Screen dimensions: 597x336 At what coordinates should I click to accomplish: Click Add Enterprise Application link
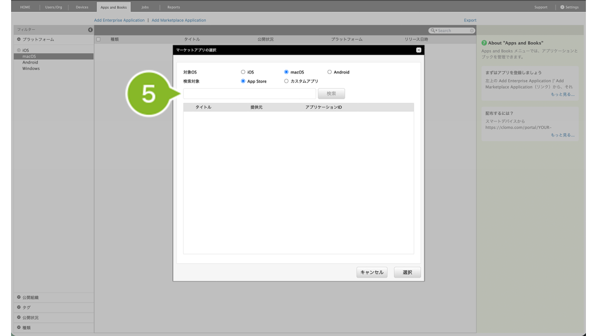point(119,20)
